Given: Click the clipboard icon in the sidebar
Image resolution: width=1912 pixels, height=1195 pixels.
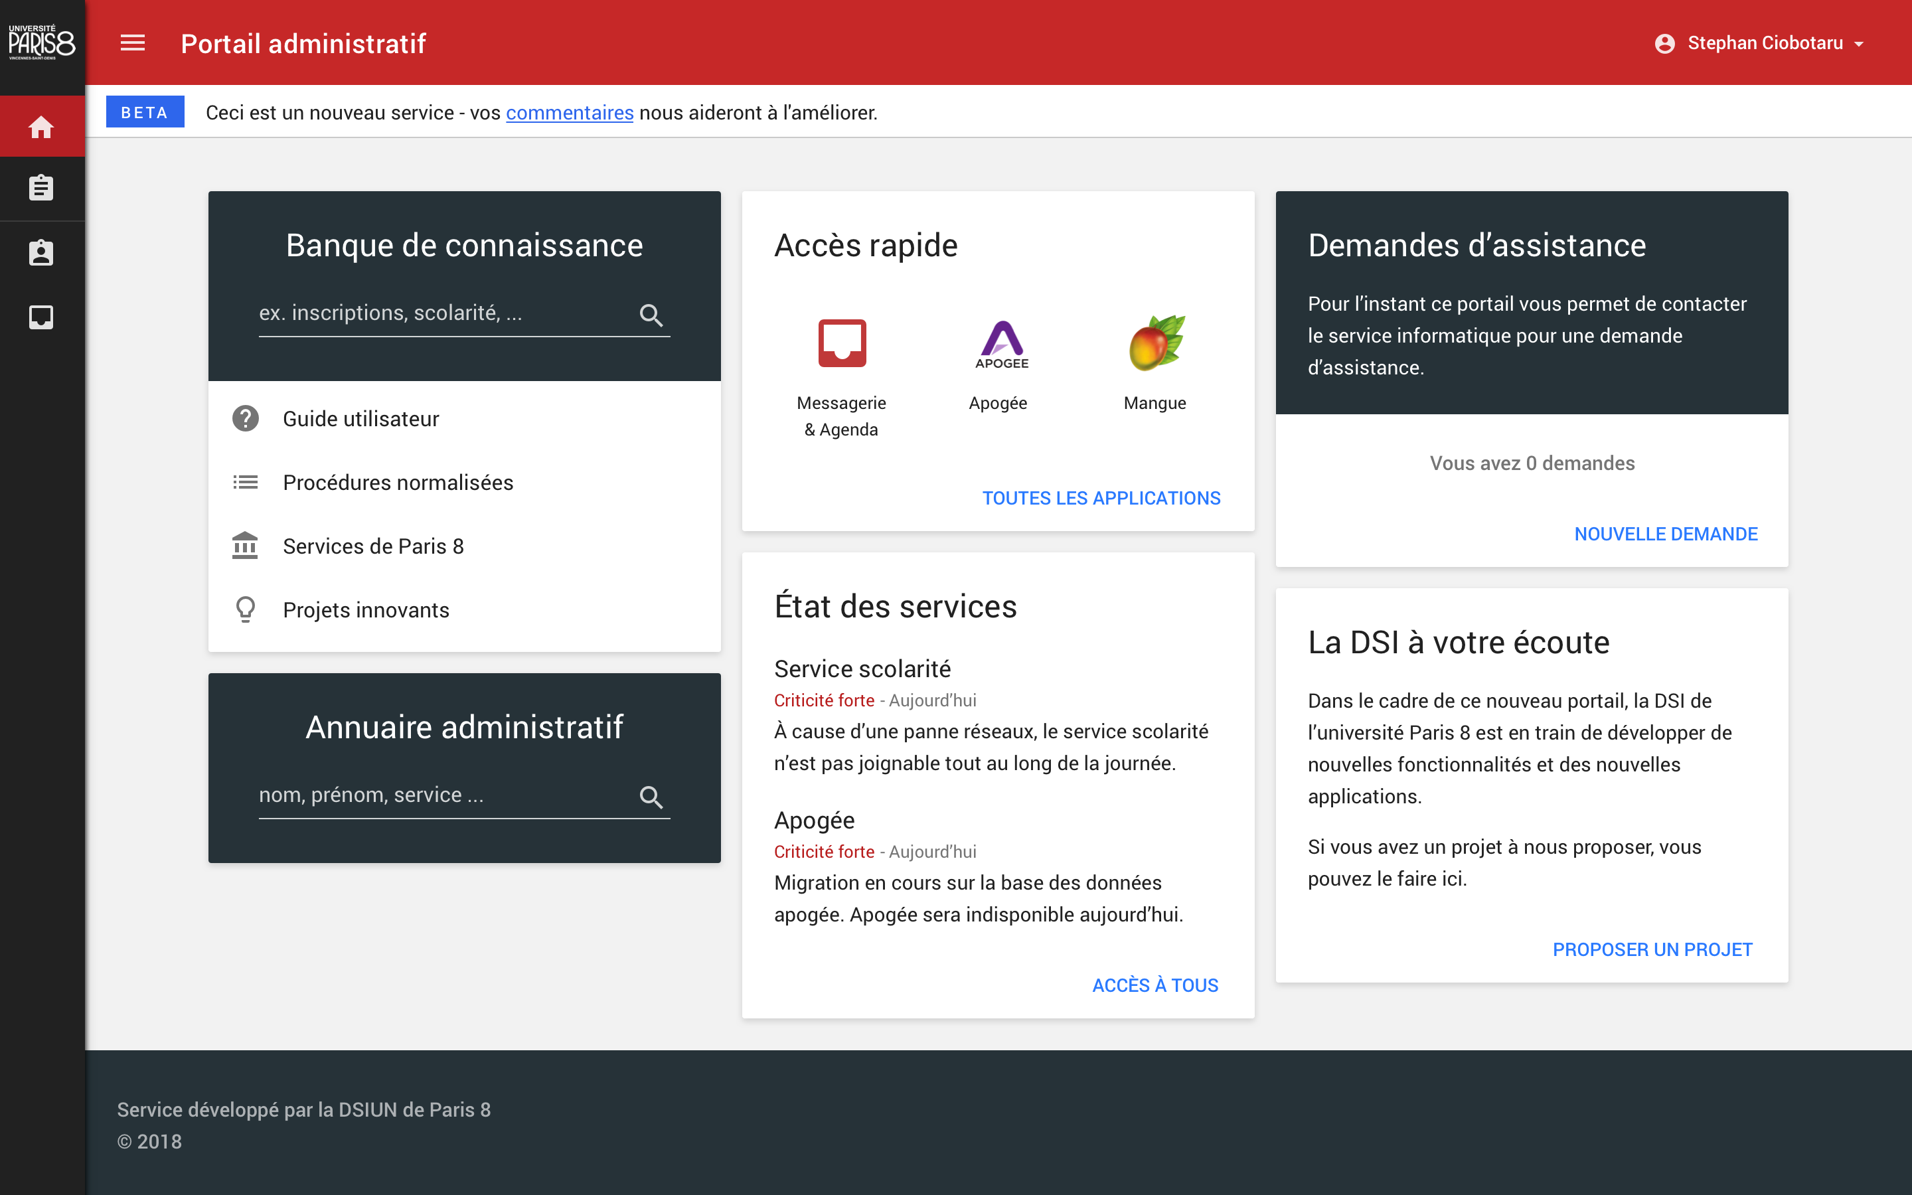Looking at the screenshot, I should 41,188.
